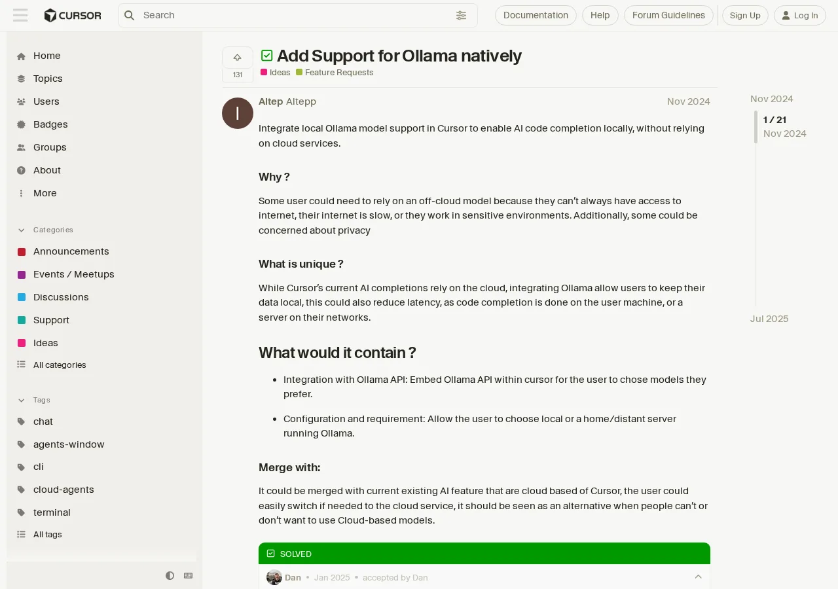Image resolution: width=838 pixels, height=589 pixels.
Task: Jump to Jul 2025 on timeline
Action: point(769,319)
